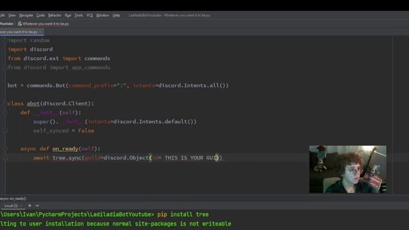Open the Tools menu
The width and height of the screenshot is (409, 230).
[79, 15]
